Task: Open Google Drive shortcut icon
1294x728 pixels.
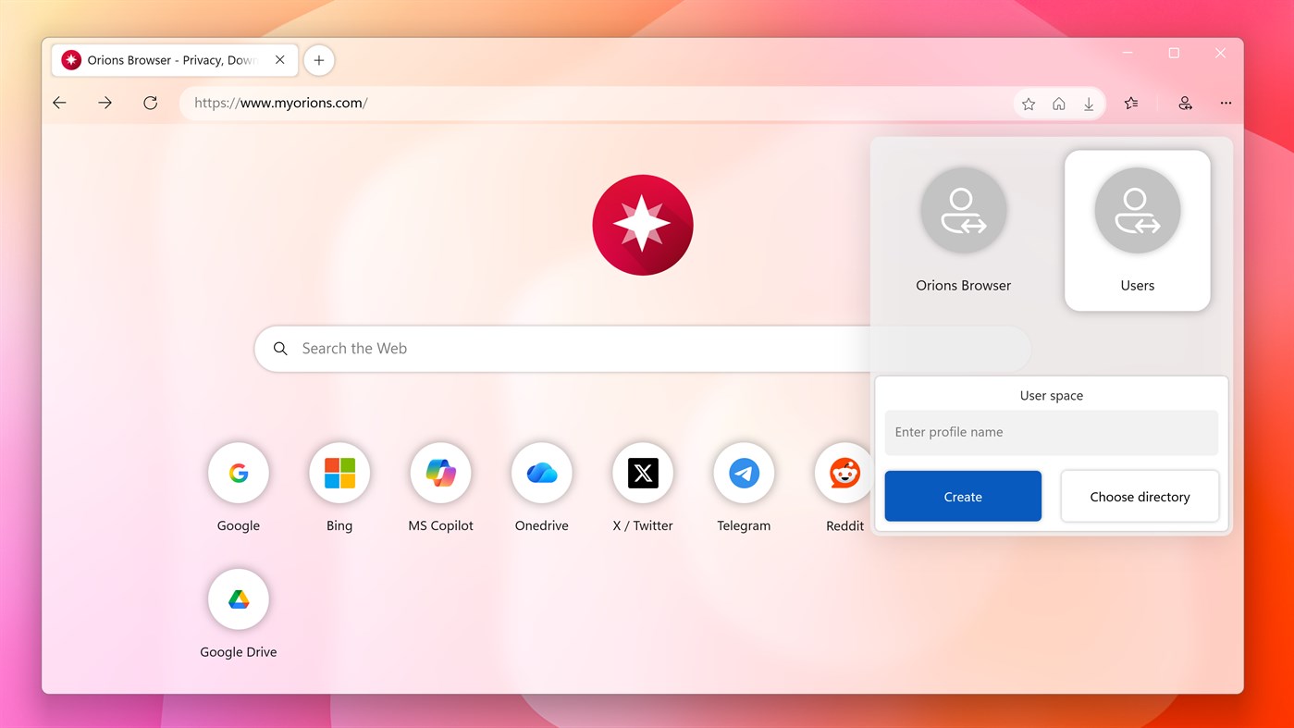Action: click(238, 598)
